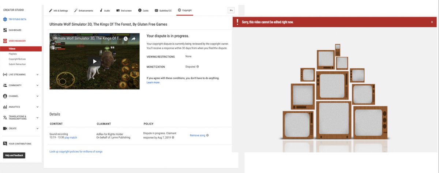Image resolution: width=439 pixels, height=173 pixels.
Task: Click the video title overlay text
Action: click(x=86, y=38)
